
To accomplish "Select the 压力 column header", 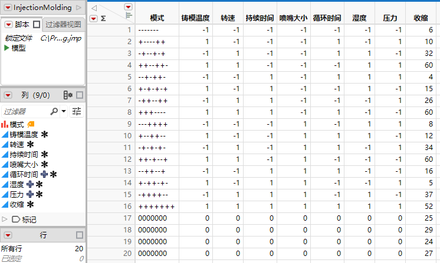I will [390, 18].
